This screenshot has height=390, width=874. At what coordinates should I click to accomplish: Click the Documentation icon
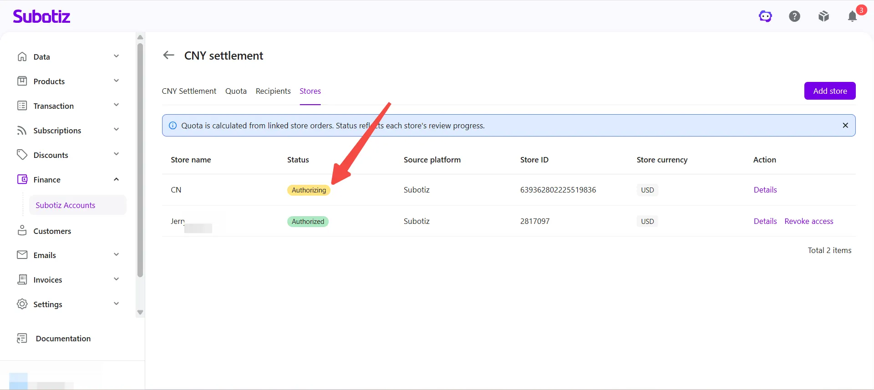(x=22, y=338)
